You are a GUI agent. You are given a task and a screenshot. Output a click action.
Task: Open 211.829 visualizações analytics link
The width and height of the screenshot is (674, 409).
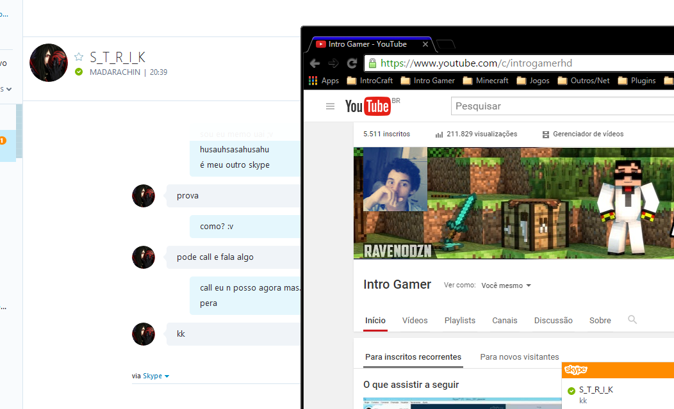pos(482,134)
